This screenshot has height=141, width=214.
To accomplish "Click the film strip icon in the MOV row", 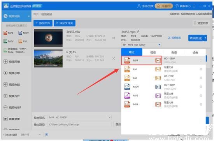I will (158, 87).
